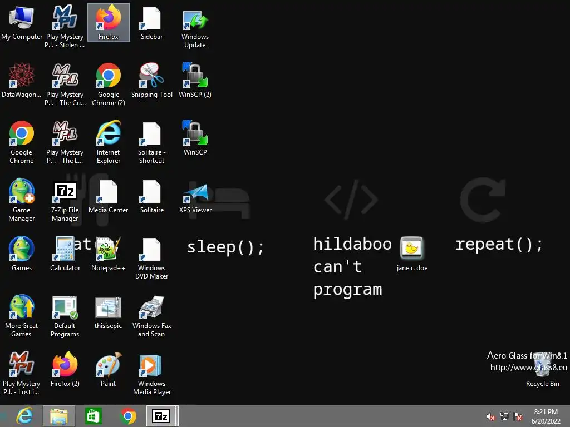Select the Recycle Bin icon
This screenshot has width=570, height=427.
tap(542, 369)
